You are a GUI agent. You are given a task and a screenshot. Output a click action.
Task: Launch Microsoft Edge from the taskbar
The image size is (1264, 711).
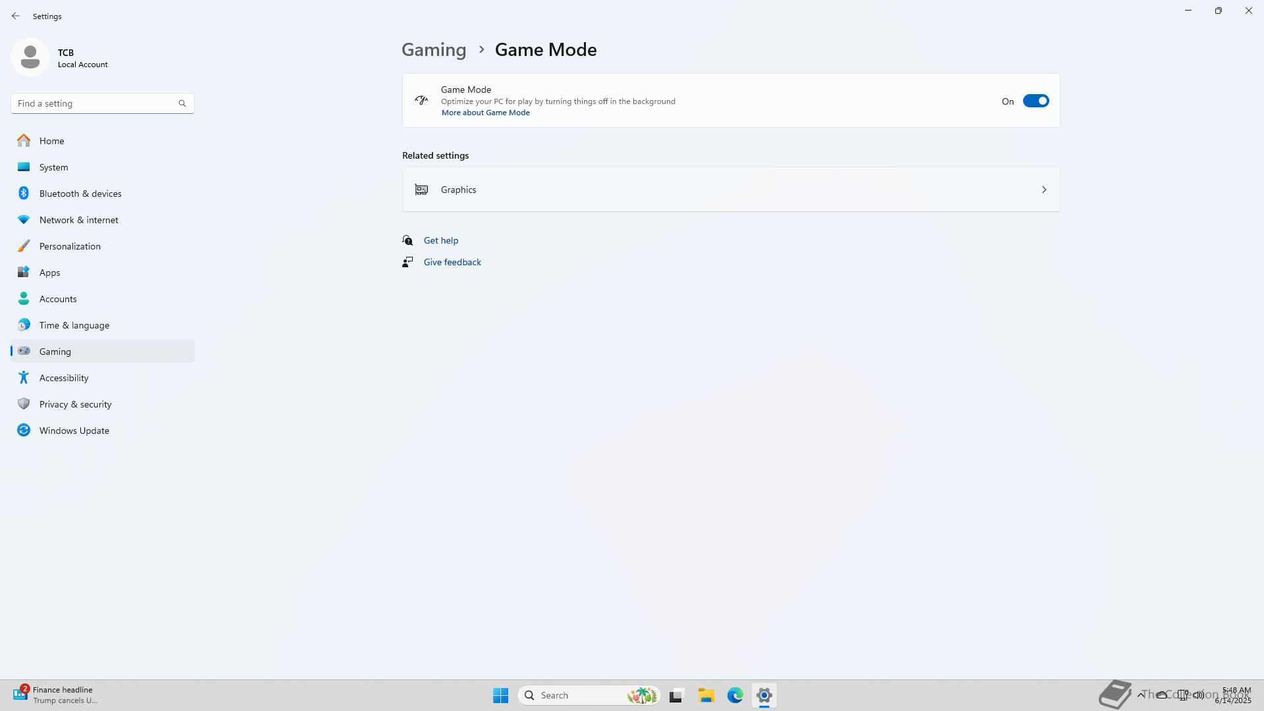click(x=735, y=695)
